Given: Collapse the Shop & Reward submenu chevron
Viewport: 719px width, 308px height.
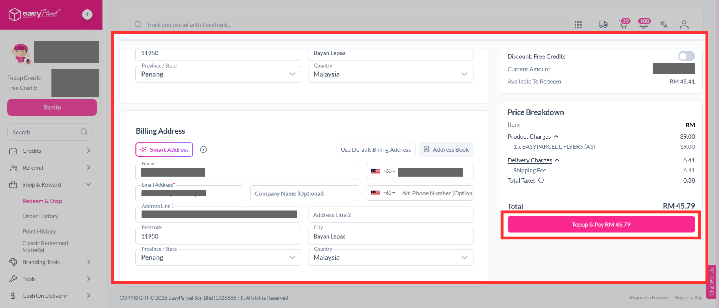Looking at the screenshot, I should [88, 184].
